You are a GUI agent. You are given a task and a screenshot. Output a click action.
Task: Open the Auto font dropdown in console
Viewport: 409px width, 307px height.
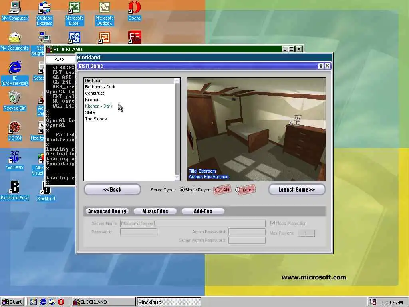click(x=61, y=59)
